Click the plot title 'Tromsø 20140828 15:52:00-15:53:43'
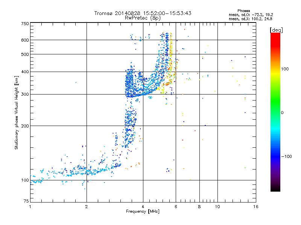 pyautogui.click(x=143, y=13)
